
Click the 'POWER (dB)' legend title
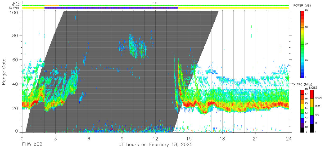click(x=302, y=6)
